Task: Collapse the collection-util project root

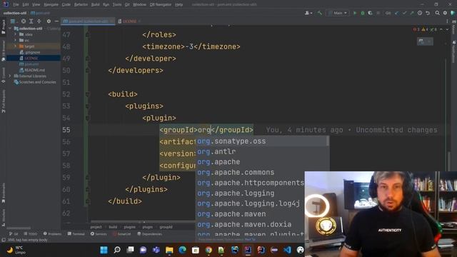Action: (x=10, y=29)
